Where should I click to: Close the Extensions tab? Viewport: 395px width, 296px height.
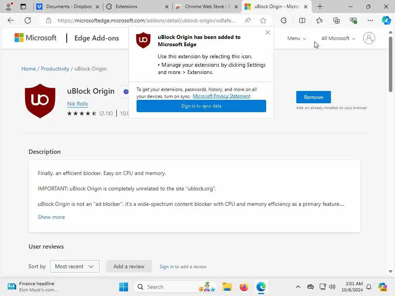point(167,7)
